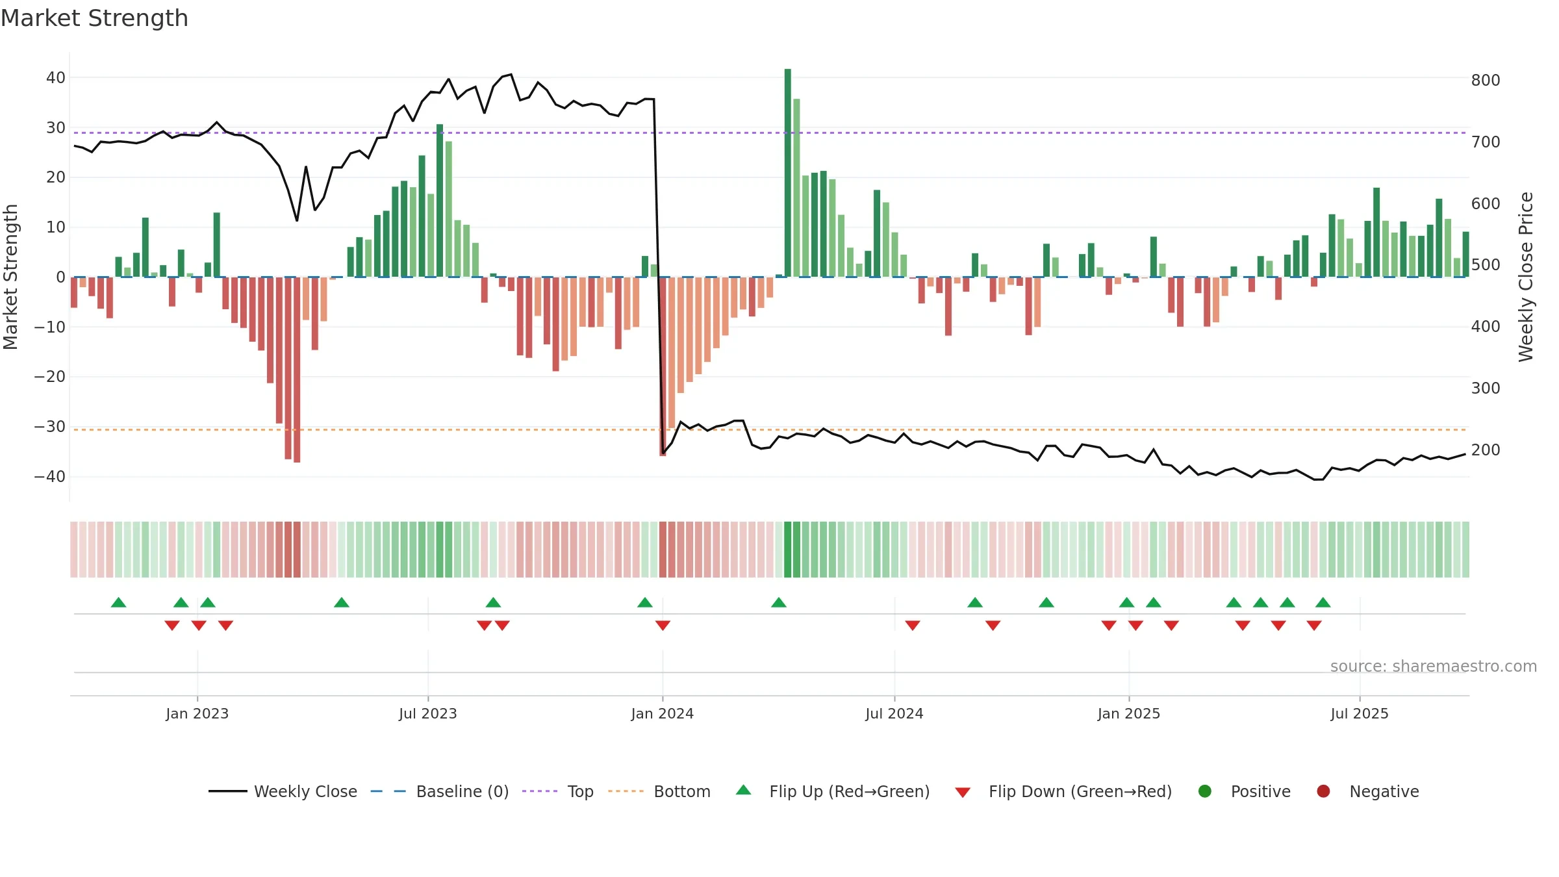Click the tallest green bar above 40
This screenshot has height=877, width=1559.
coord(788,173)
